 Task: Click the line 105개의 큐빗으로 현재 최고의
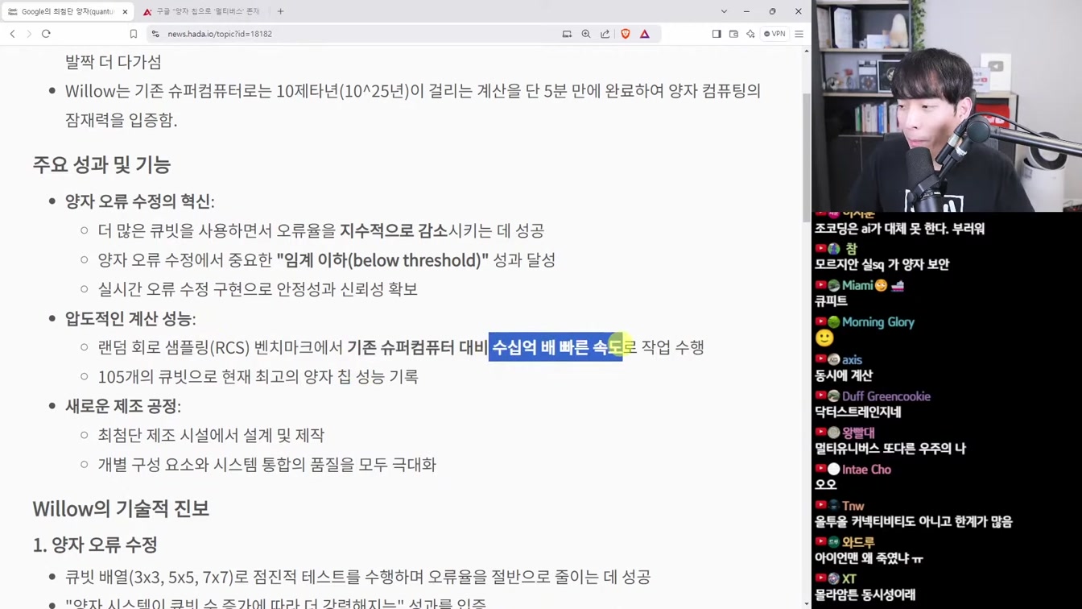(258, 376)
